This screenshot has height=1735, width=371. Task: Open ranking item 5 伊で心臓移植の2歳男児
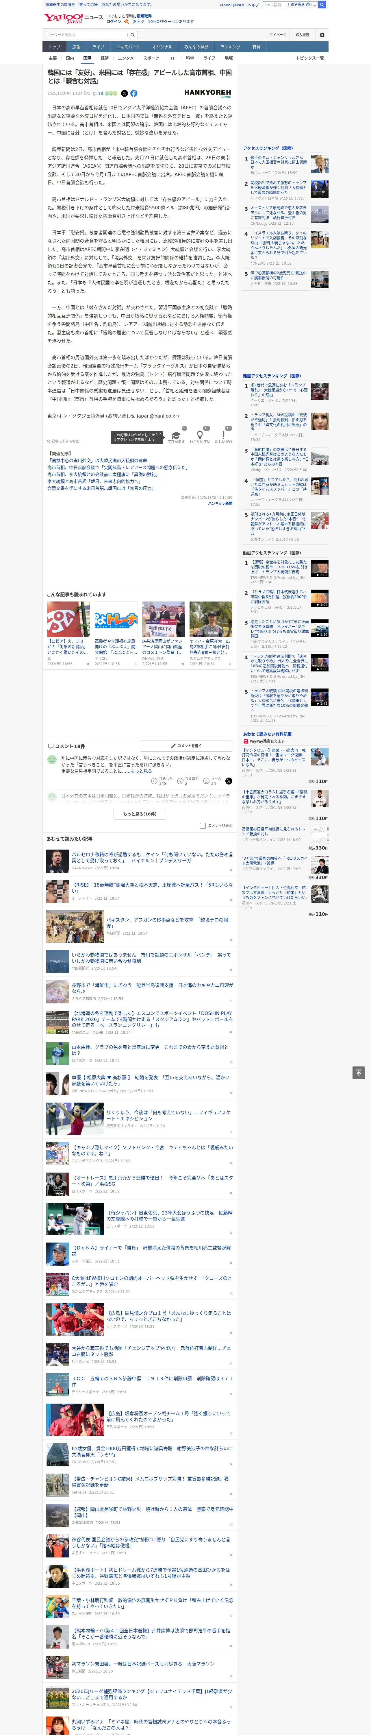[279, 276]
